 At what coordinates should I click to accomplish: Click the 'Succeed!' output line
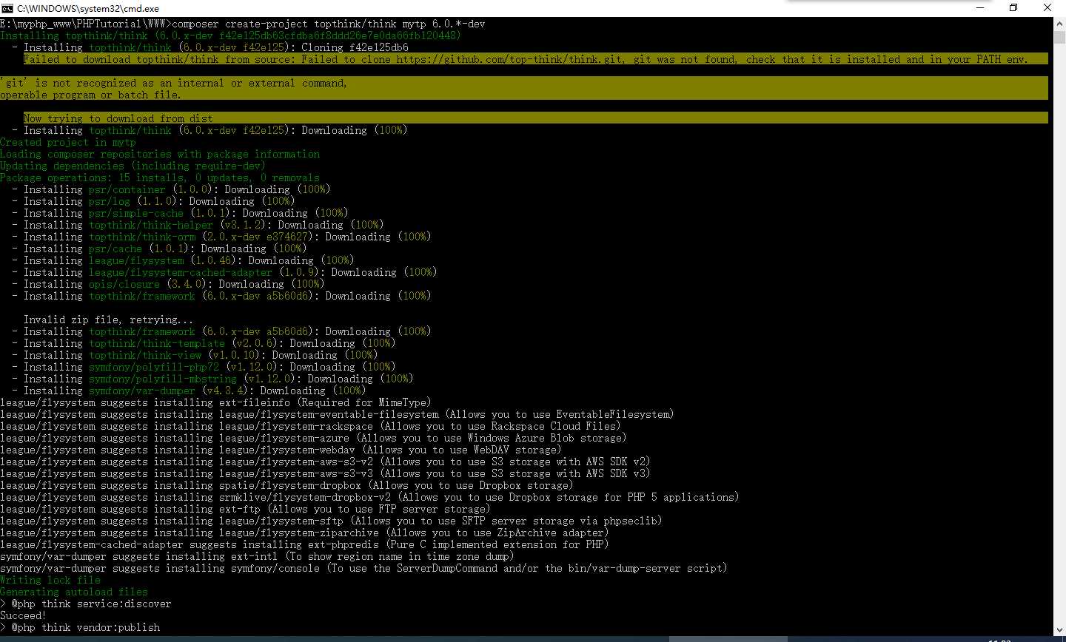tap(23, 615)
